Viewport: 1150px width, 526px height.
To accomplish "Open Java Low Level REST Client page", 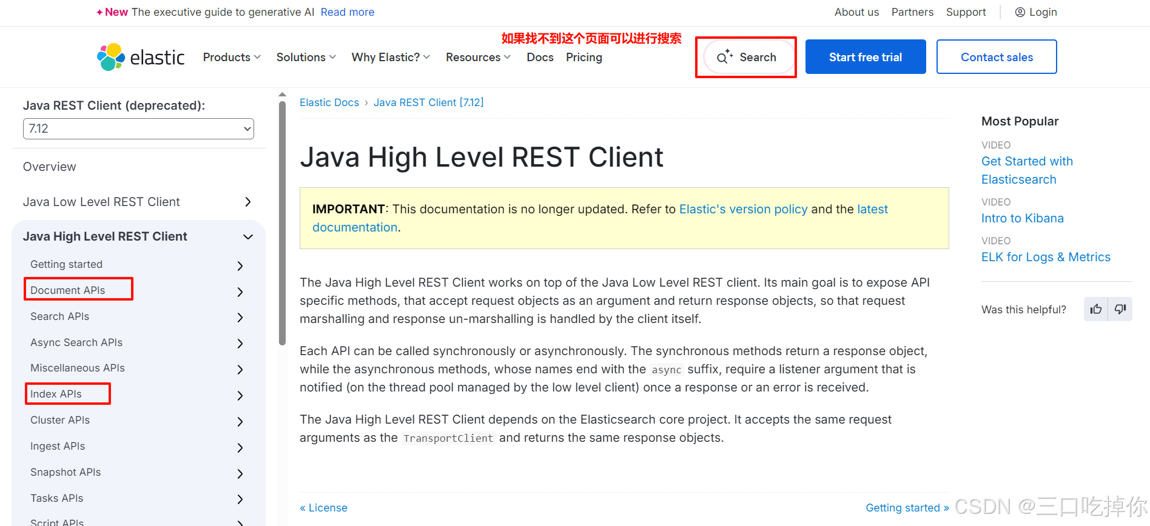I will tap(101, 202).
